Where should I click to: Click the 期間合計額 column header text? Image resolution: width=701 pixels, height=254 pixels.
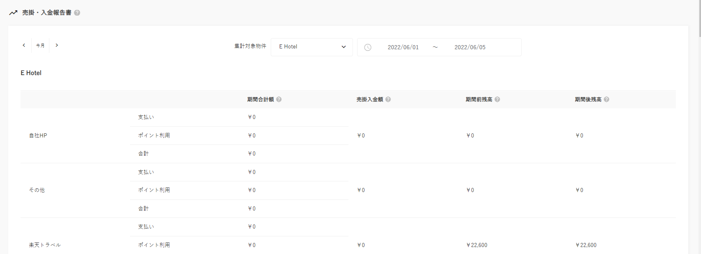260,99
